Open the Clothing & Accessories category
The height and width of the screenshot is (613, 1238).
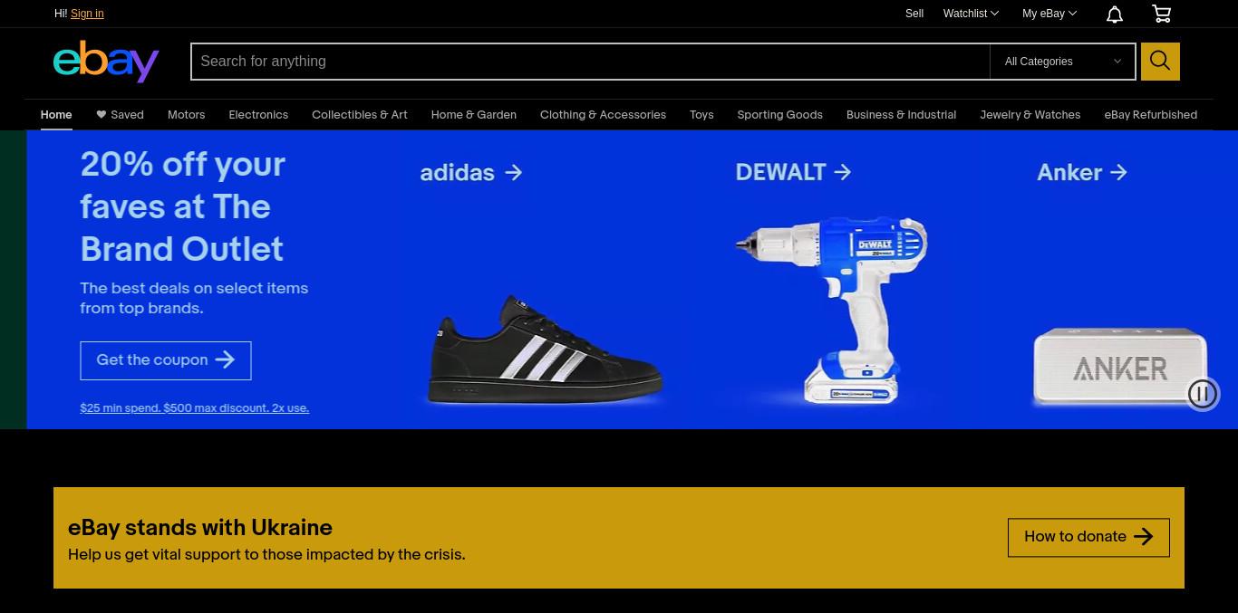coord(603,115)
